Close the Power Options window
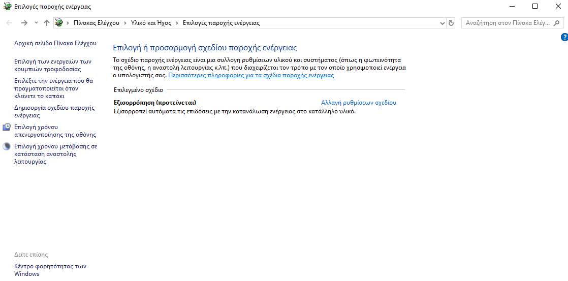This screenshot has height=281, width=568. [x=558, y=6]
